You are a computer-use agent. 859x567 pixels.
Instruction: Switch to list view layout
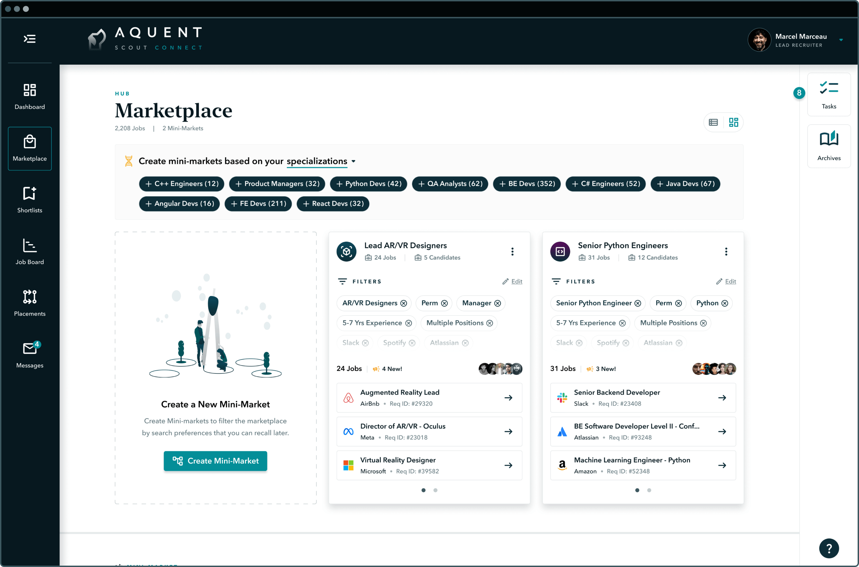(x=713, y=122)
